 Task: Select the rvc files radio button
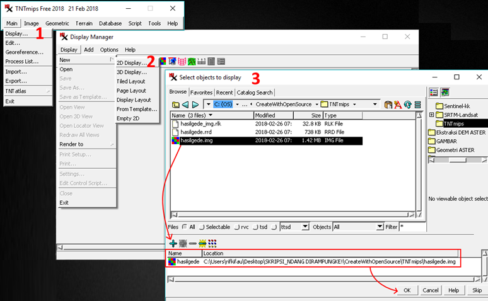(237, 227)
